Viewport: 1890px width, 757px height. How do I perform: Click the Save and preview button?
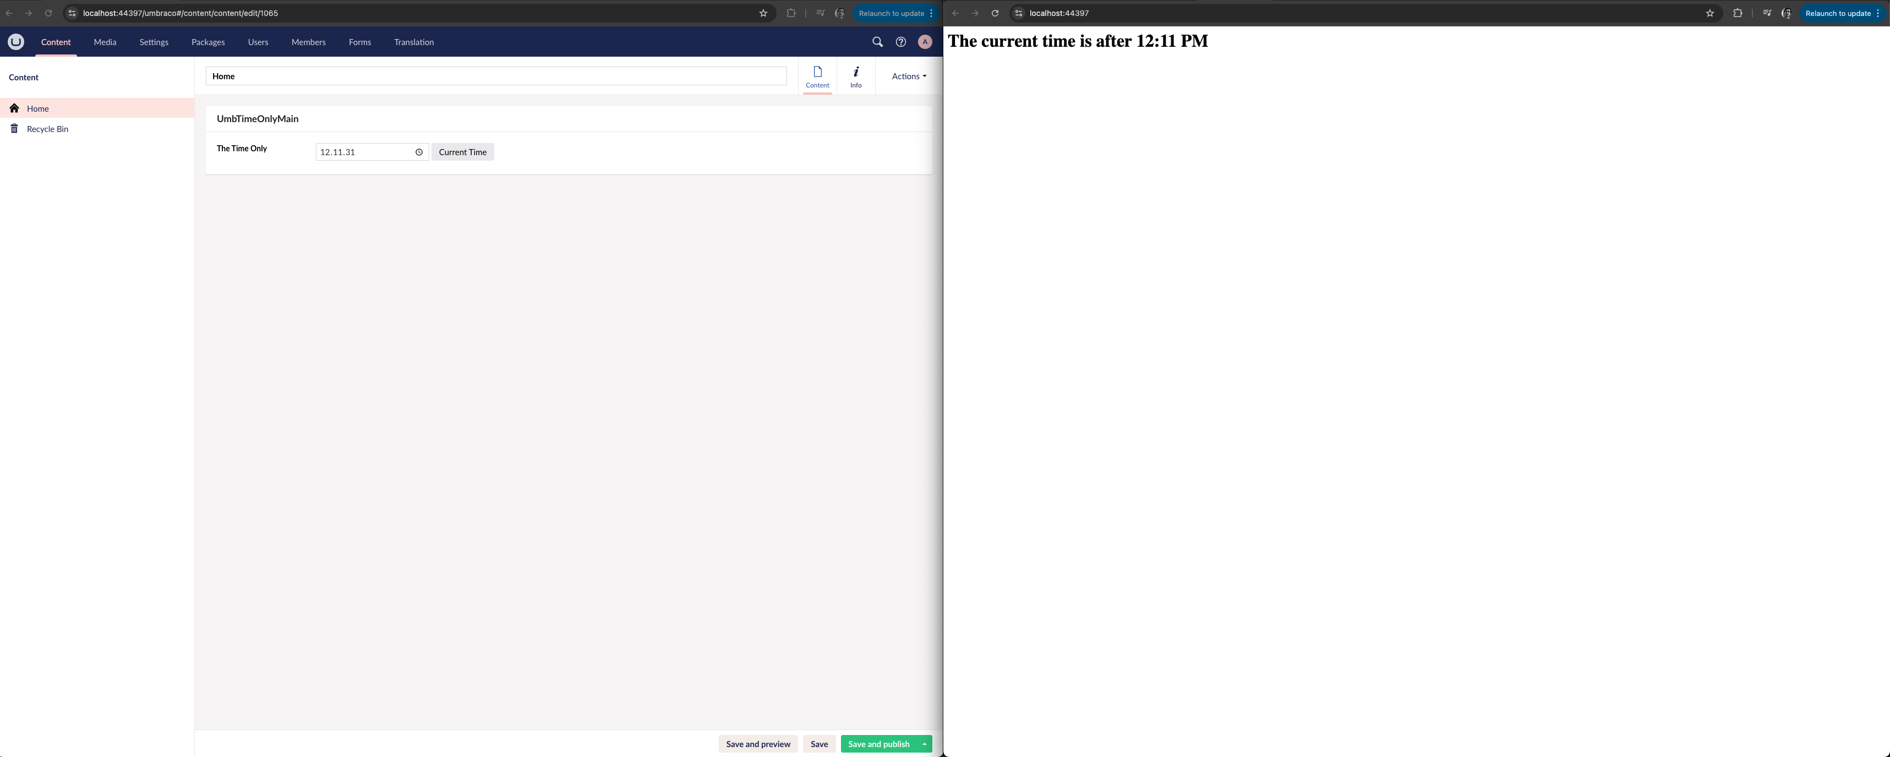click(758, 744)
